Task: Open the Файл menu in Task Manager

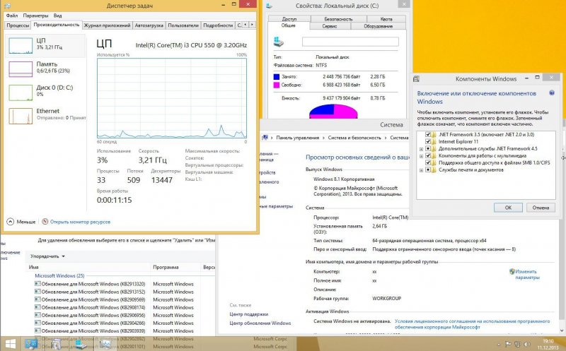Action: [12, 16]
